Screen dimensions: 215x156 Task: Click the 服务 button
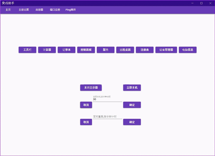click(105, 50)
